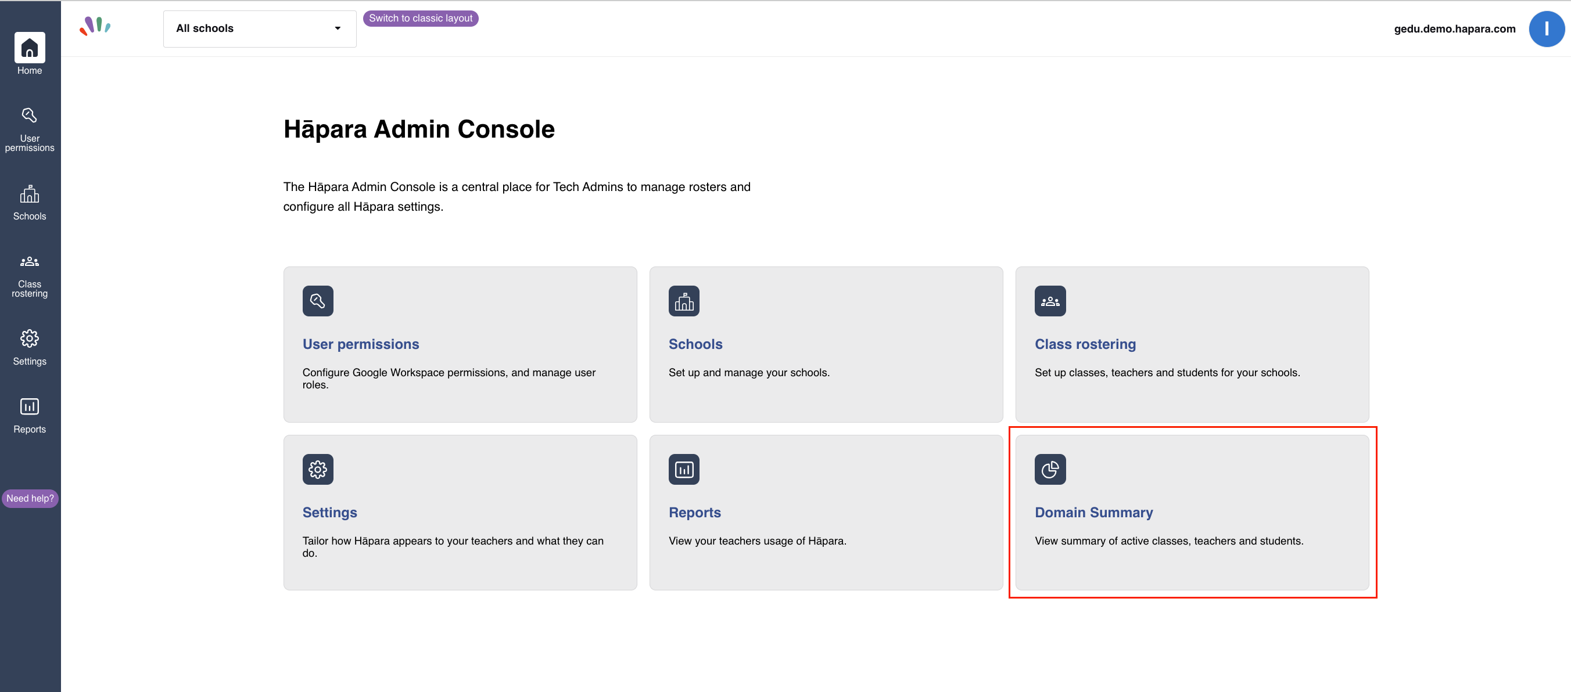The image size is (1571, 692).
Task: Open Class rostering in the sidebar
Action: (29, 276)
